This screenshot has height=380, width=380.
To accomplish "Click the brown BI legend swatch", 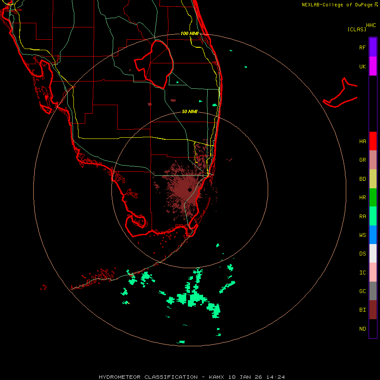I will [x=373, y=310].
